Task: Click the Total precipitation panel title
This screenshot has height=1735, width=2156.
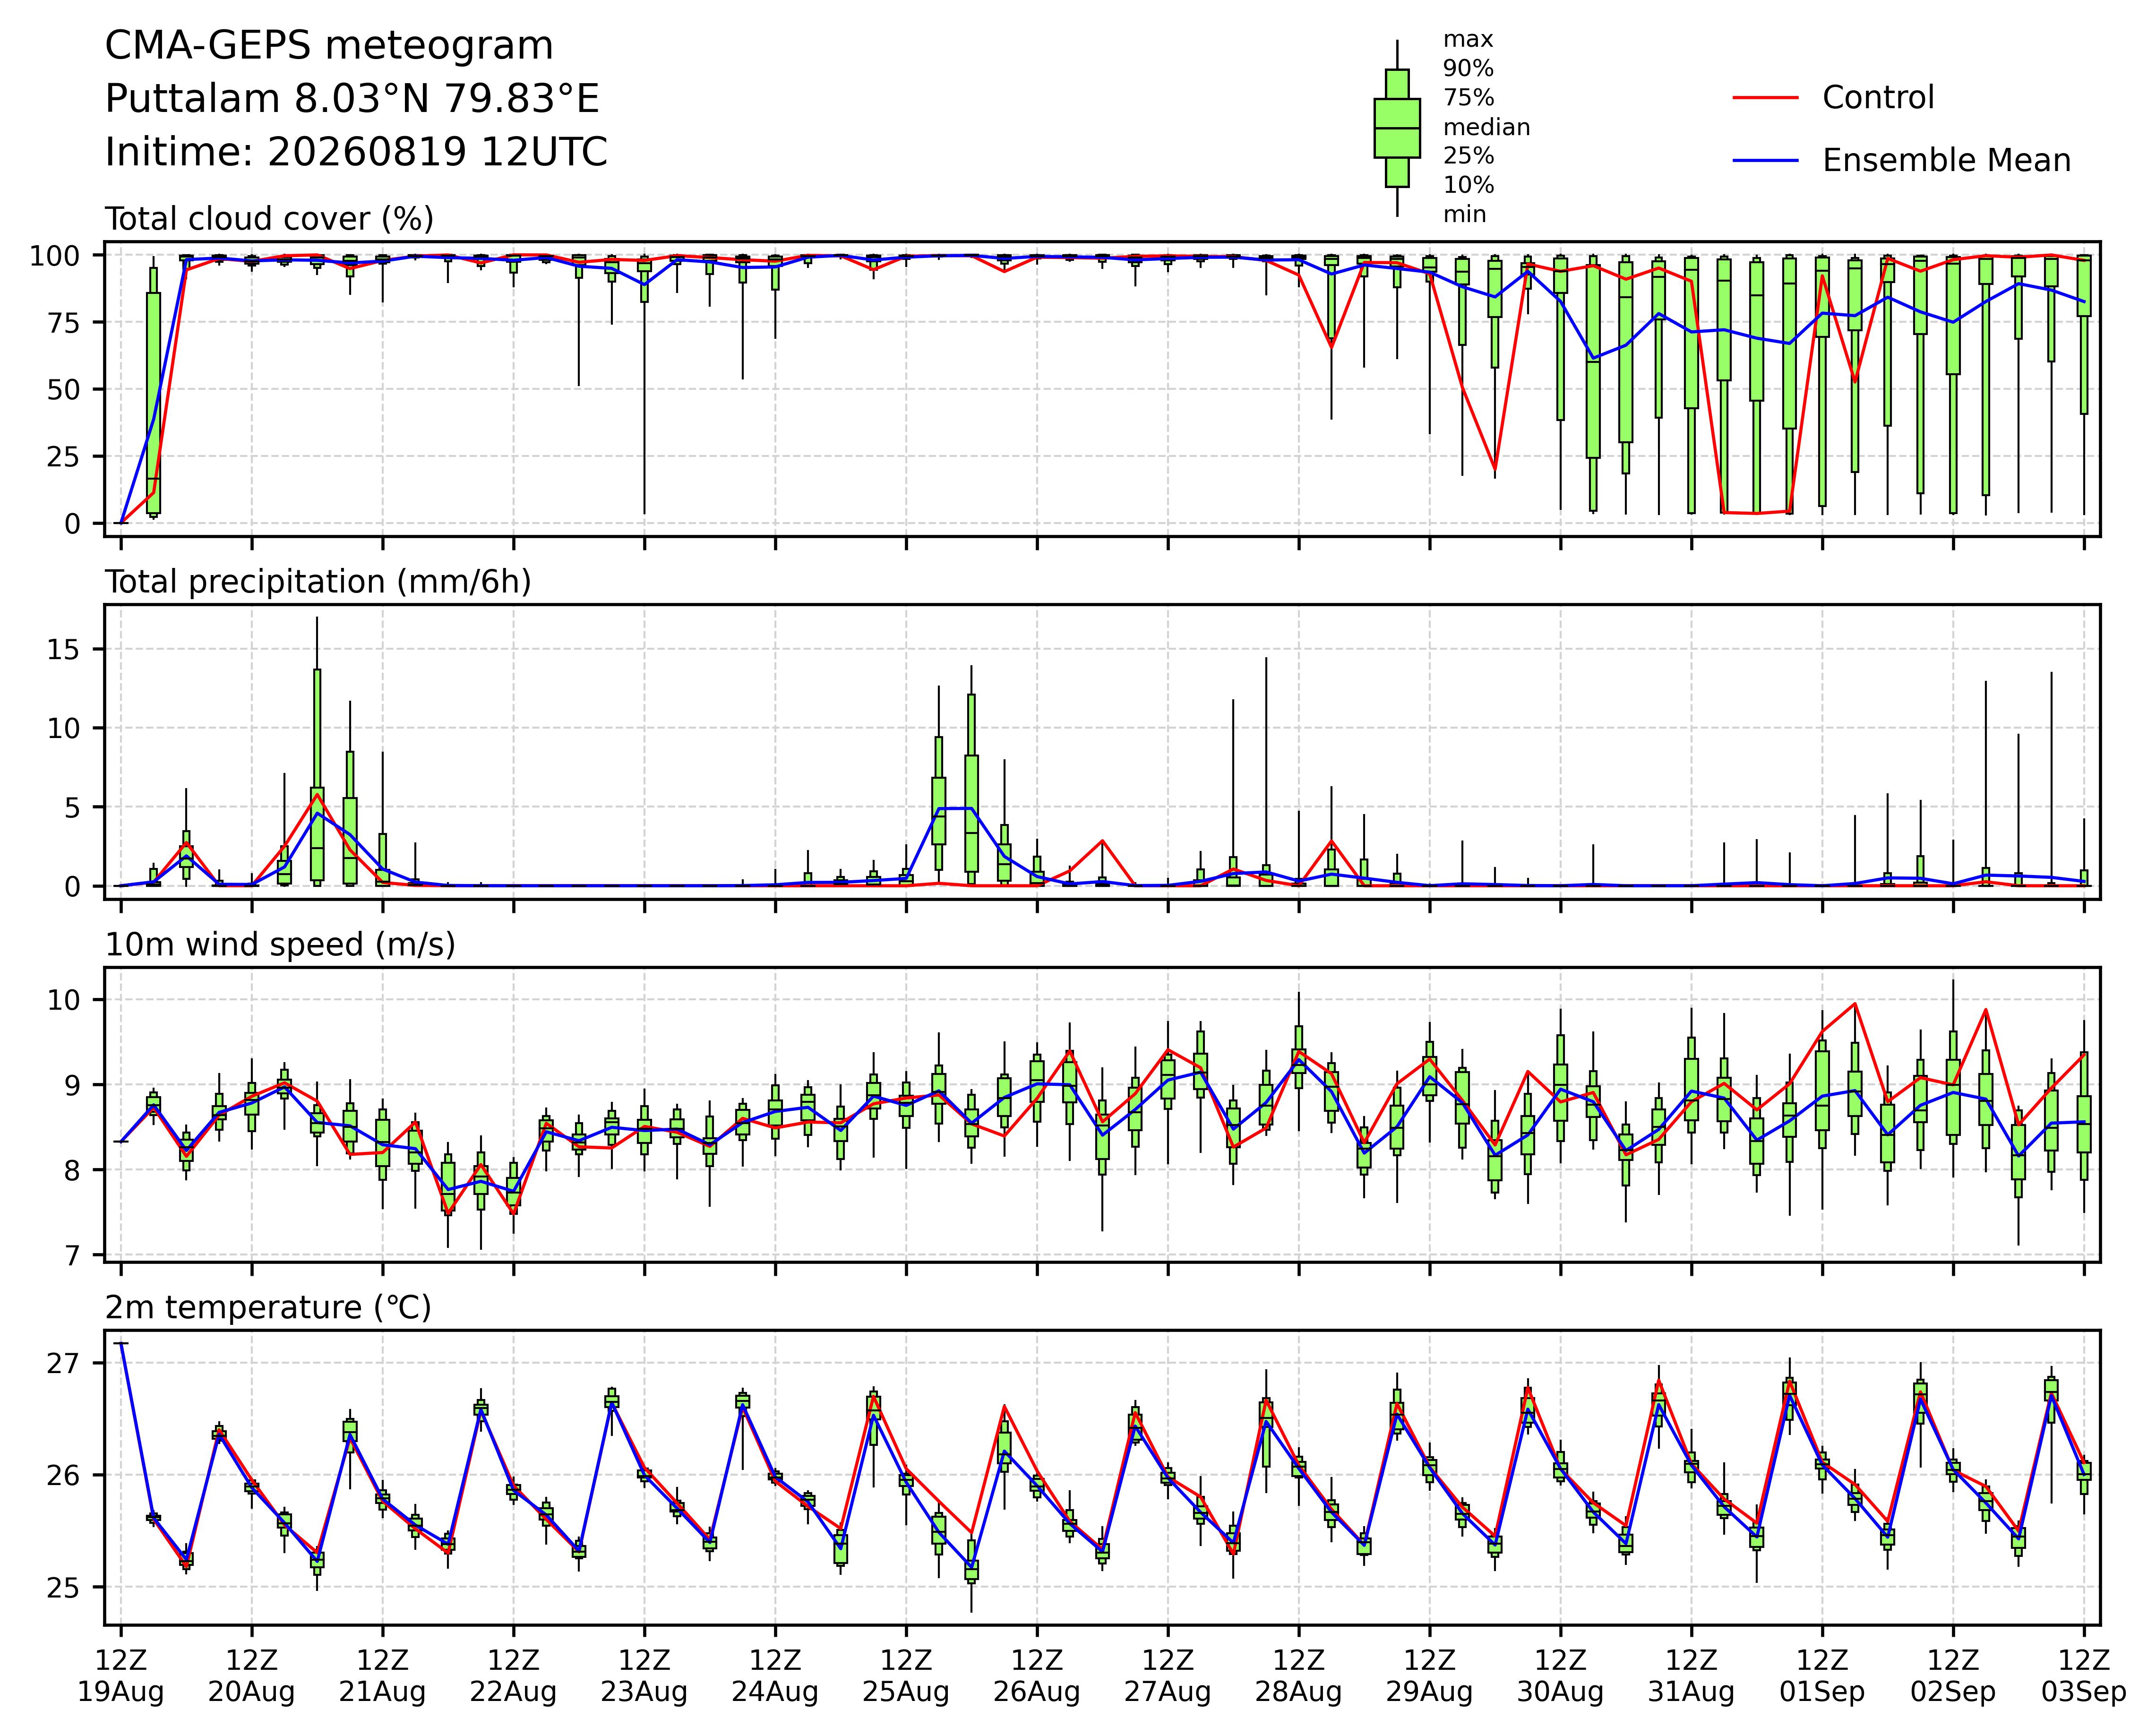Action: coord(318,582)
